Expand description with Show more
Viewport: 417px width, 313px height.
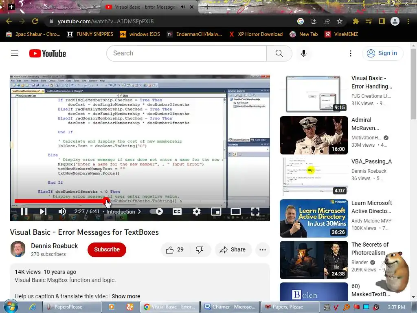[x=126, y=296]
